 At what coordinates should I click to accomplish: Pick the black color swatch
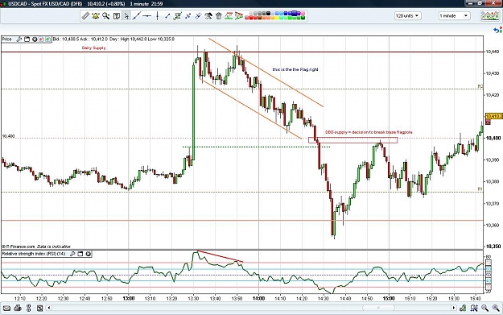pos(268,14)
